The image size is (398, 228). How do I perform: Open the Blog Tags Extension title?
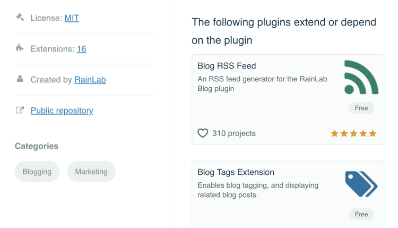point(236,172)
